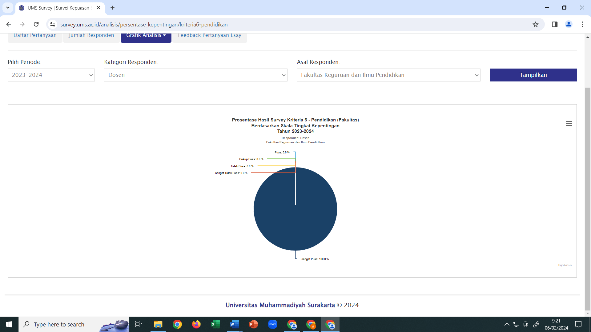
Task: Go back to the previous page
Action: tap(9, 24)
